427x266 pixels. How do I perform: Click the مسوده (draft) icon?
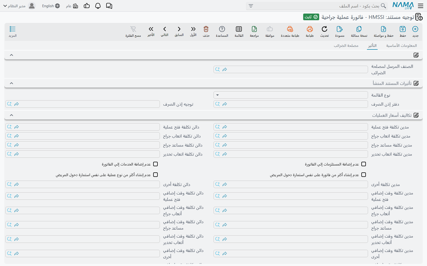click(339, 29)
